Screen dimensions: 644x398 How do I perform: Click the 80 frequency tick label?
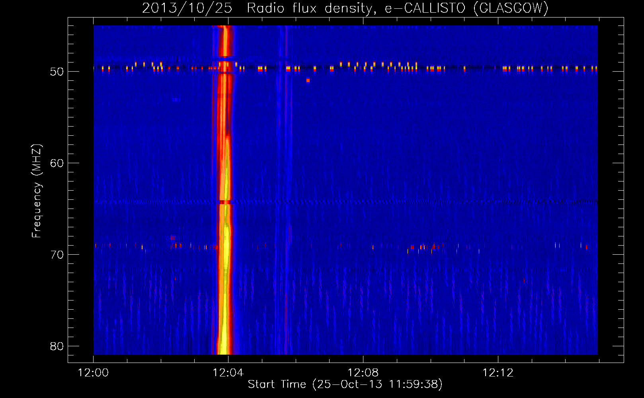point(57,346)
